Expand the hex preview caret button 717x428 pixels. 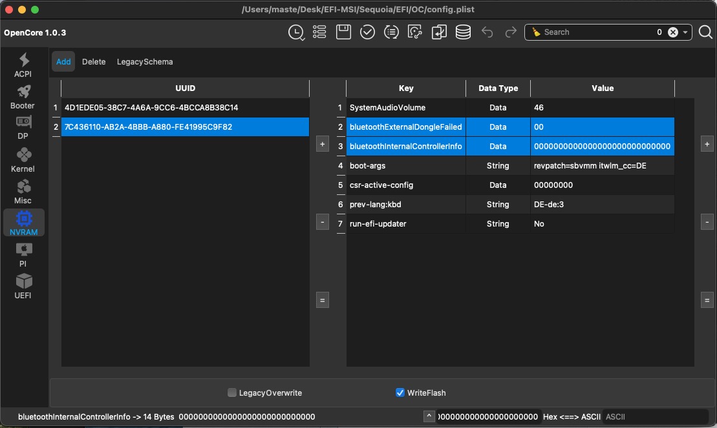pos(429,416)
